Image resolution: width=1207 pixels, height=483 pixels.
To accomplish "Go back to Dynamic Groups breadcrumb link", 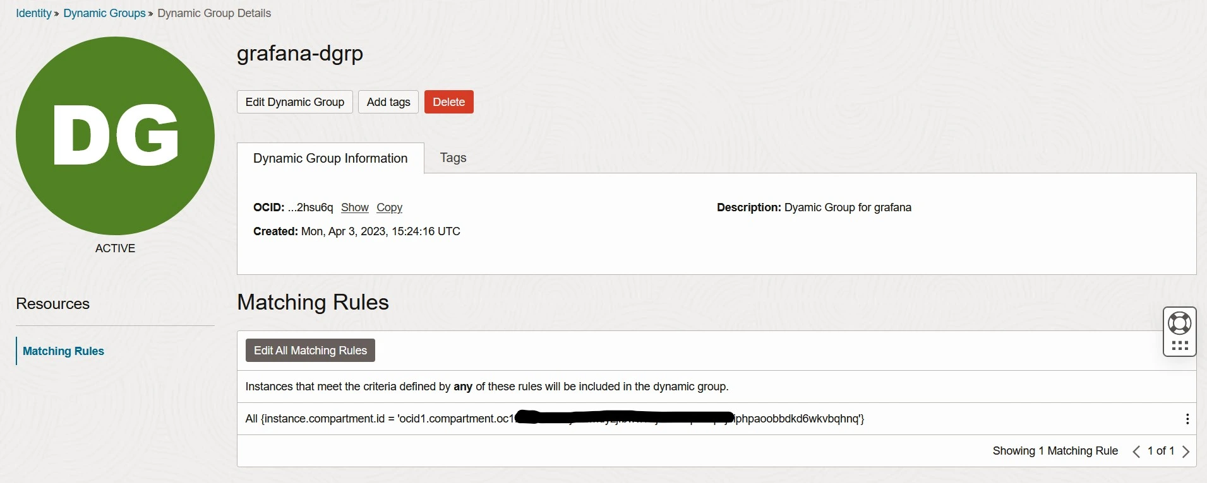I will click(x=104, y=13).
